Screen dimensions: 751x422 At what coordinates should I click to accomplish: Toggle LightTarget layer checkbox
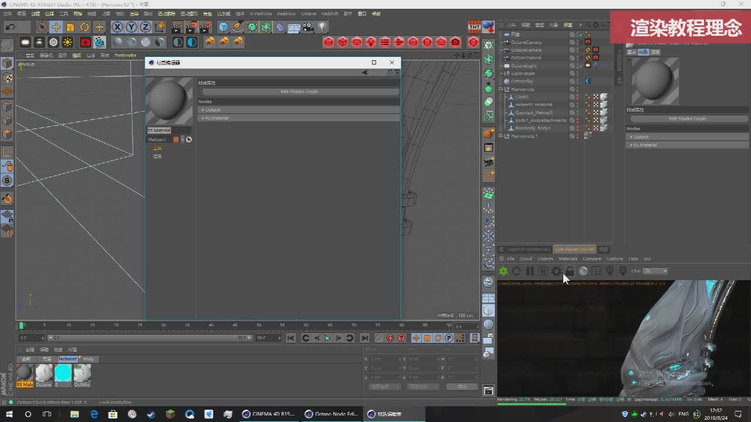[x=573, y=73]
